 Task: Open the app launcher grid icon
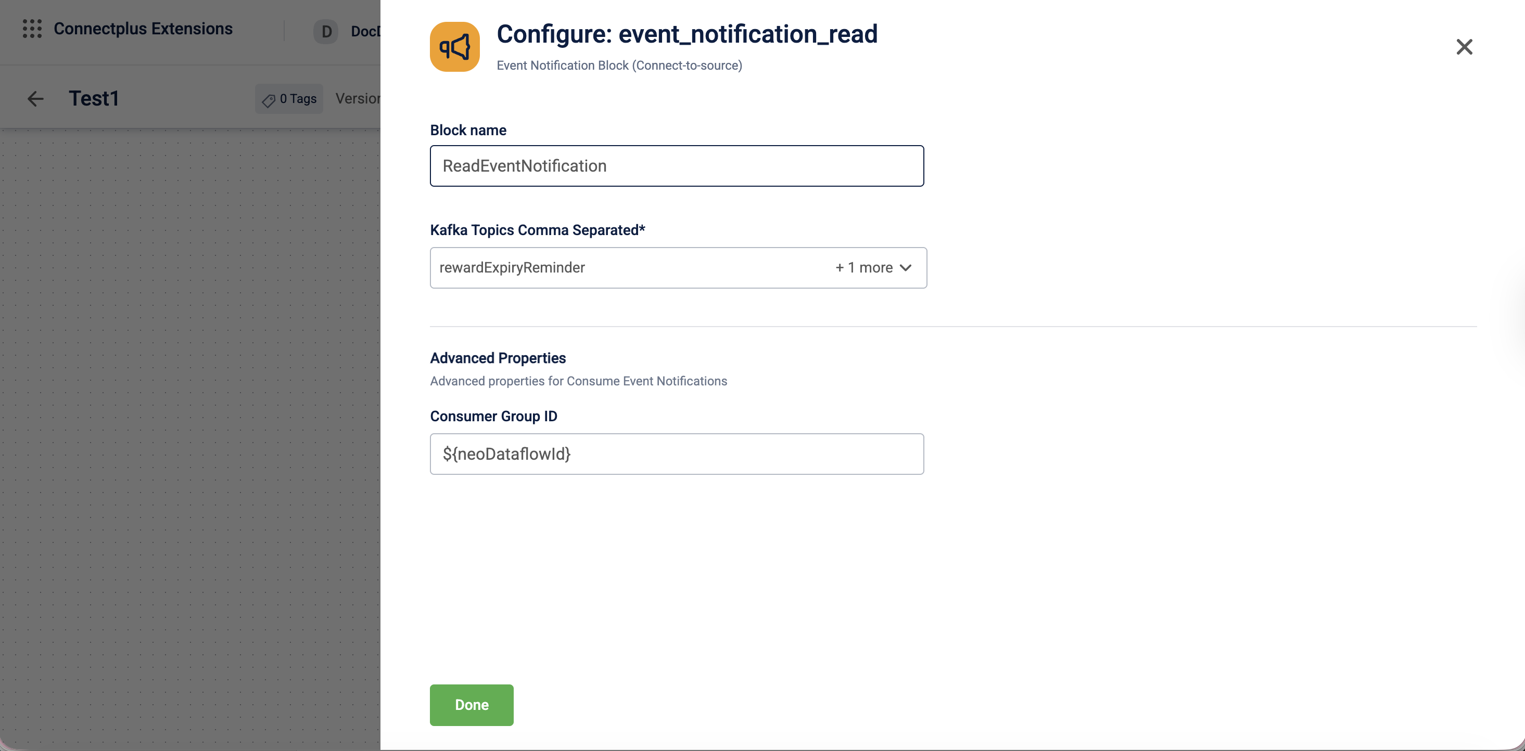pos(32,29)
